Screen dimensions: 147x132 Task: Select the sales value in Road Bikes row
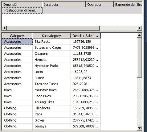(86, 96)
